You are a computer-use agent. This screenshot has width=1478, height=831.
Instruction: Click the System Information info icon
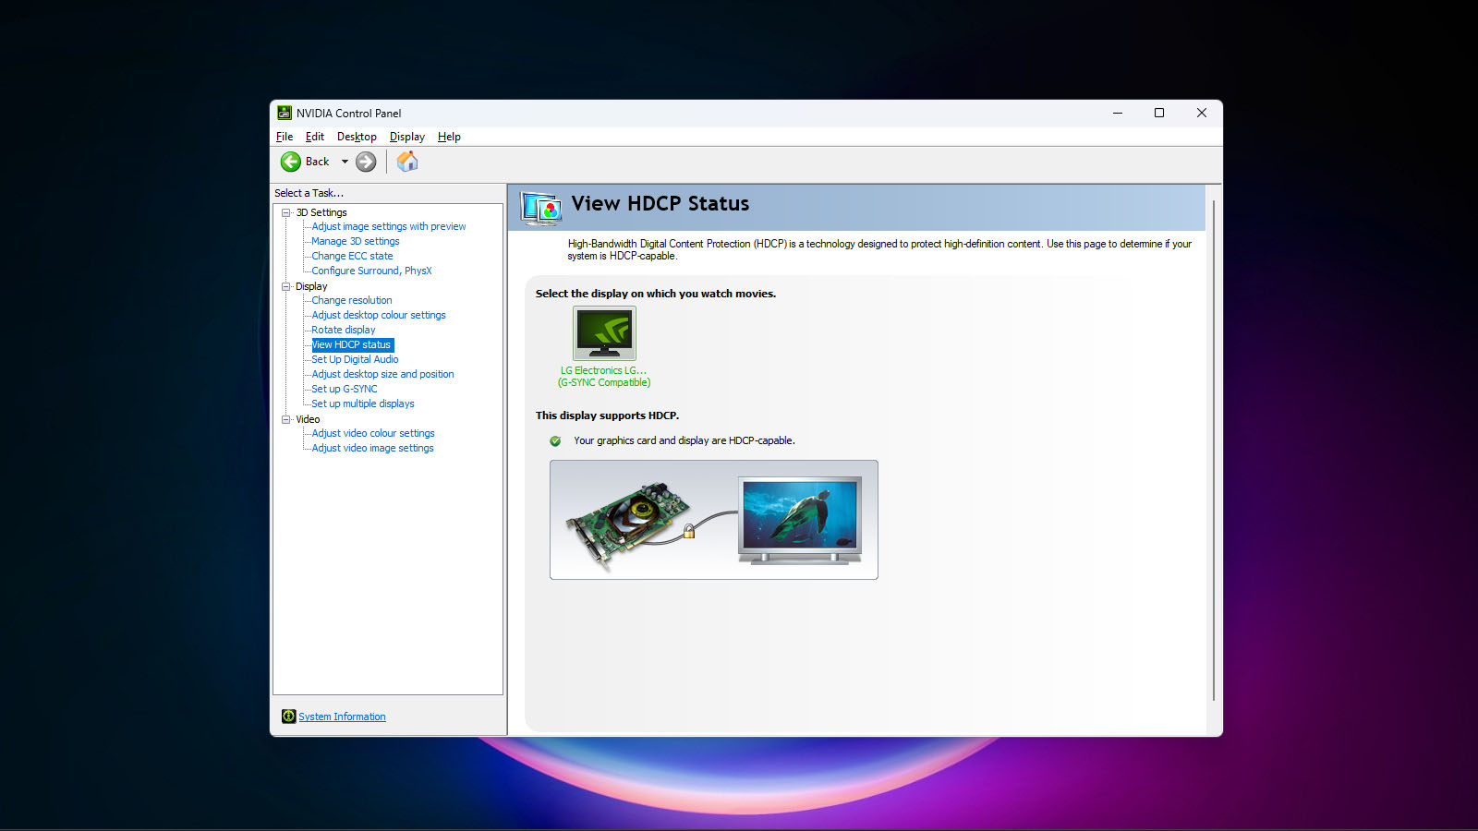click(x=289, y=717)
